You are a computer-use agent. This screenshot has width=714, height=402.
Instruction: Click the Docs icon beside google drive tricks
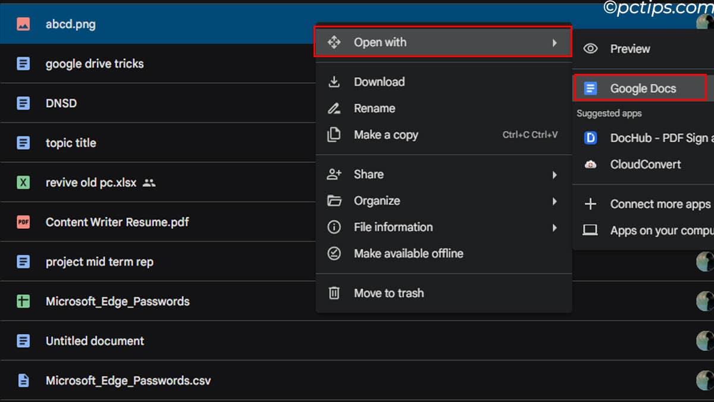[23, 64]
